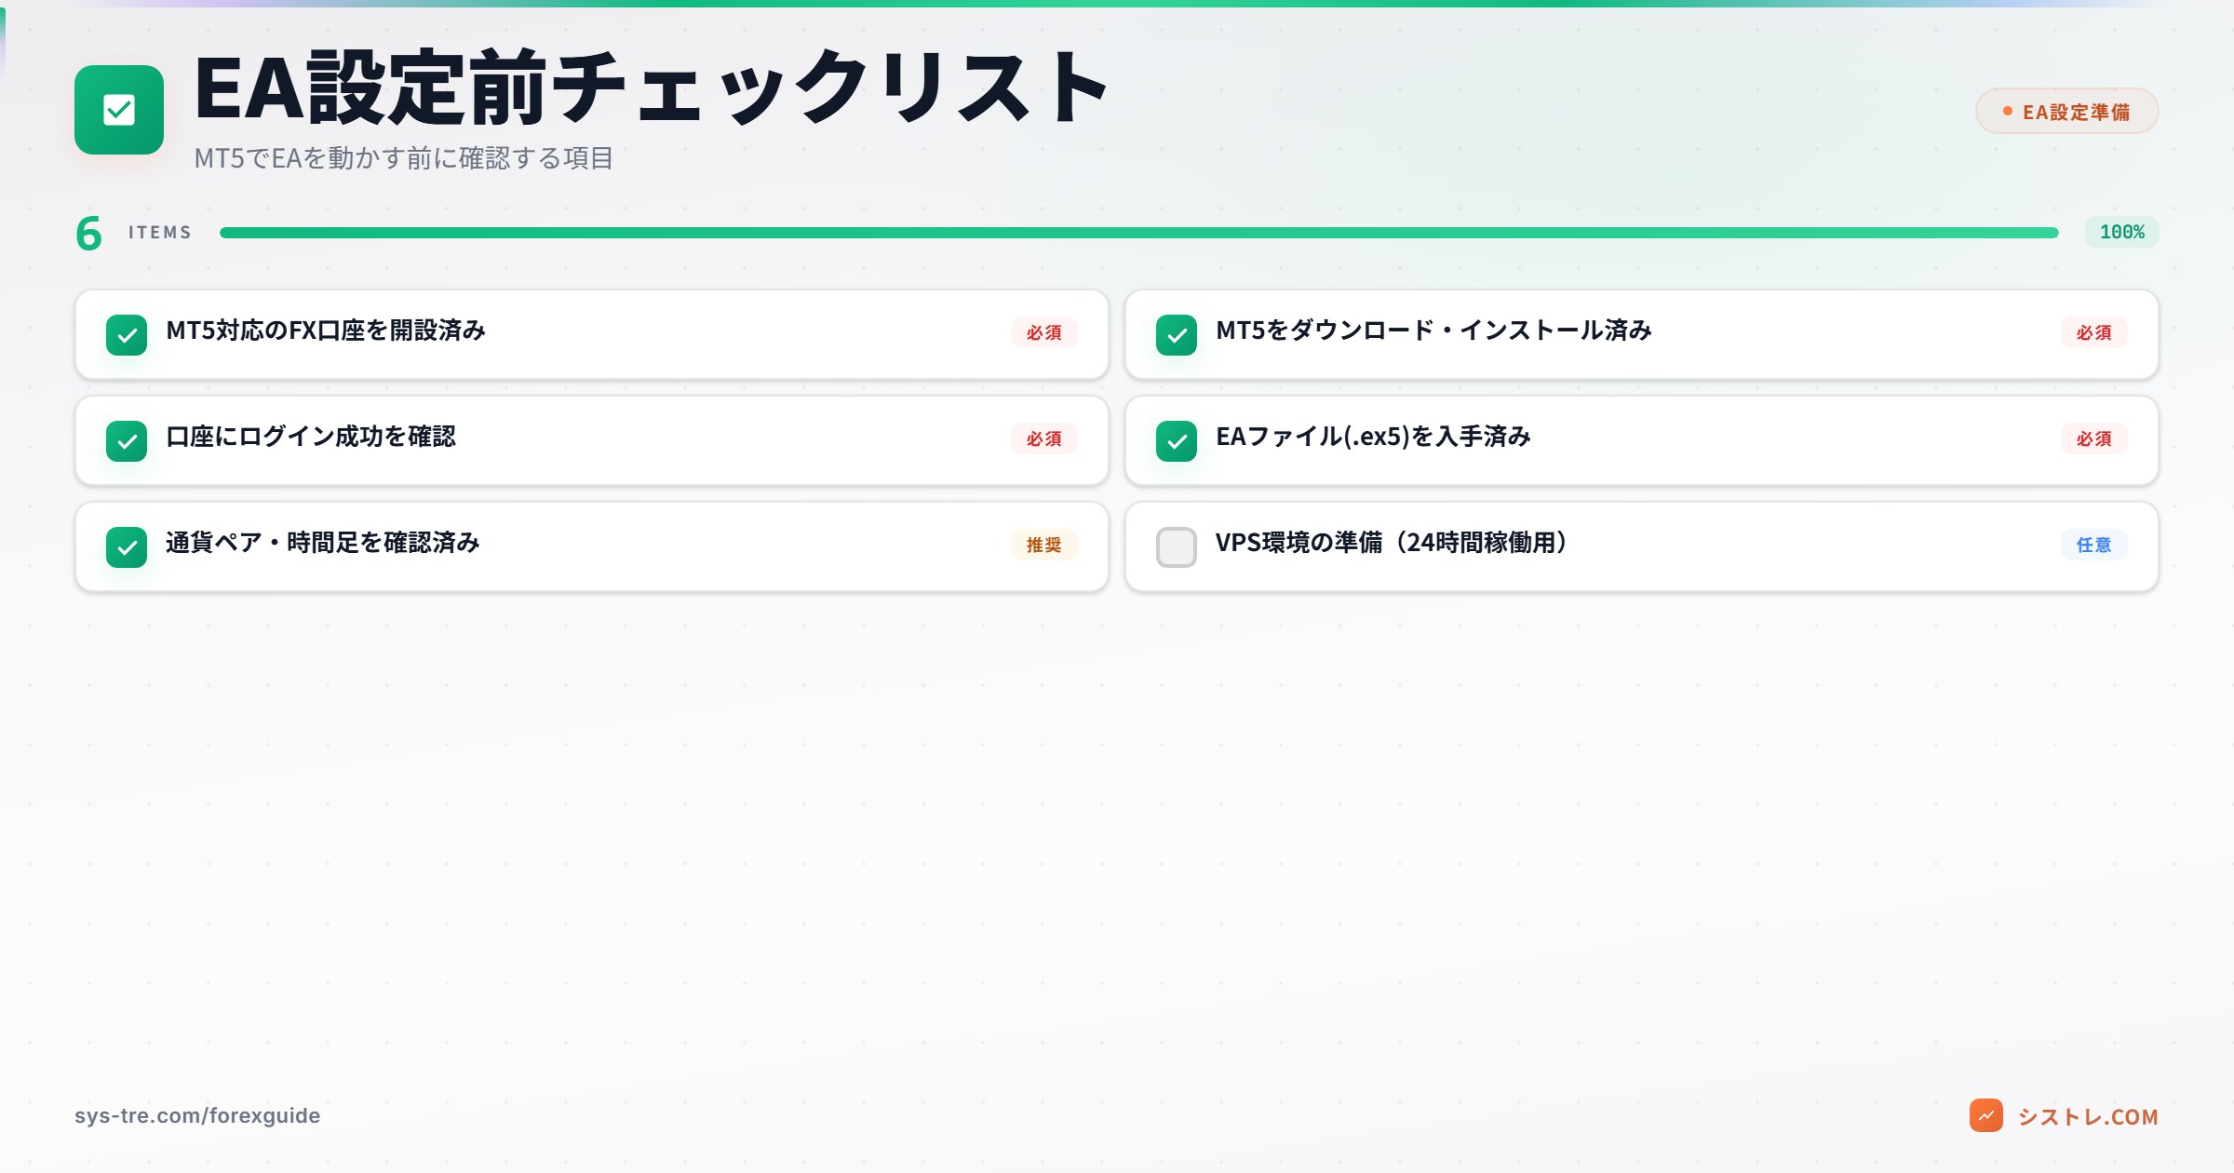Open the sys-tre.com/forexguide link
2234x1173 pixels.
point(198,1114)
